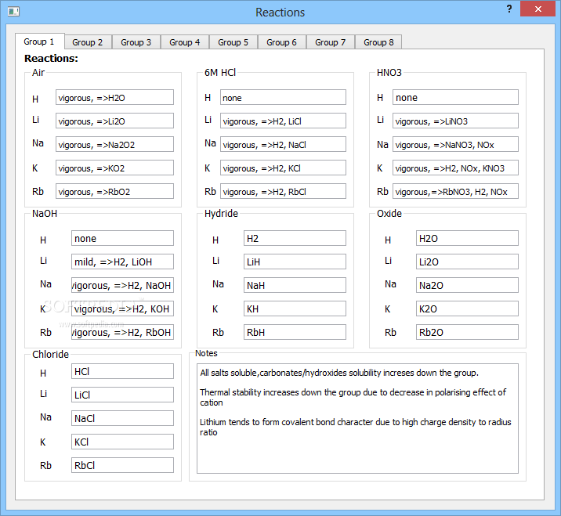Screen dimensions: 561x516
Task: Focus the Hydride field containing KH
Action: coord(295,309)
